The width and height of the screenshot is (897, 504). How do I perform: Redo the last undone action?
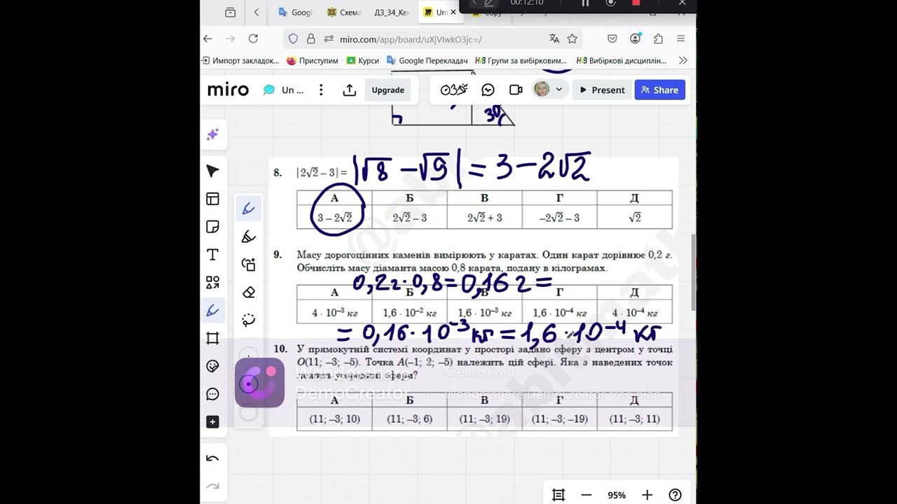pyautogui.click(x=213, y=486)
